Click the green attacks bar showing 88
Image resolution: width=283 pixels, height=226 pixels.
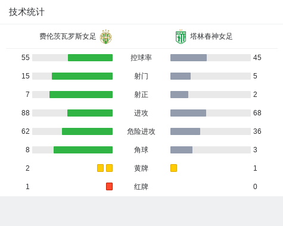click(x=90, y=113)
